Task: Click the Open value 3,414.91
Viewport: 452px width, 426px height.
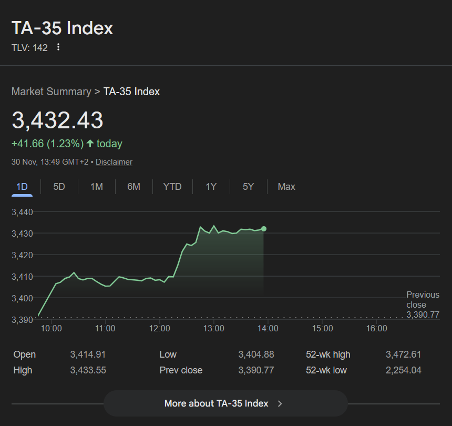Action: pos(88,354)
